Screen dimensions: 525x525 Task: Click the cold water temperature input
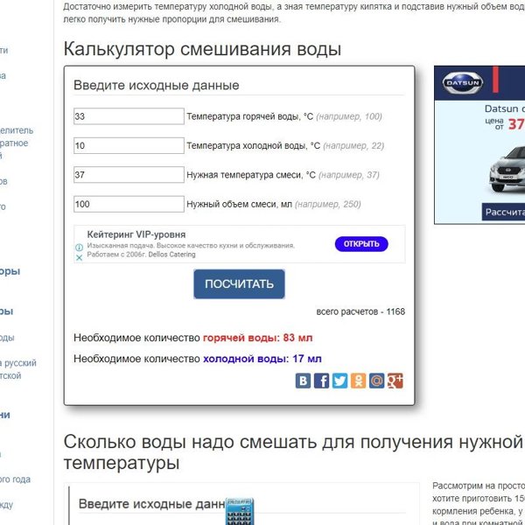point(129,145)
